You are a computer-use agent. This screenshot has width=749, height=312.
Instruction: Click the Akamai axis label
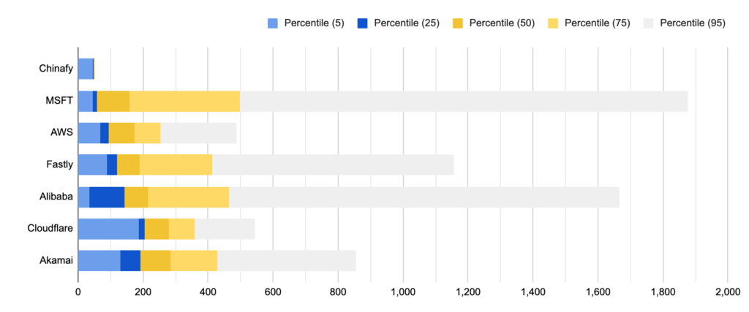(x=57, y=260)
